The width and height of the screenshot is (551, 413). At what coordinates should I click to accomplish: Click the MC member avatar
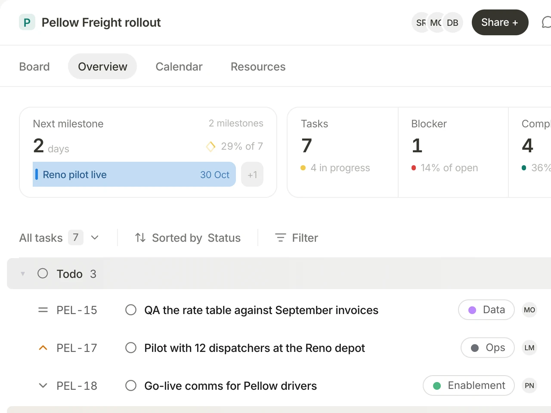pyautogui.click(x=436, y=22)
